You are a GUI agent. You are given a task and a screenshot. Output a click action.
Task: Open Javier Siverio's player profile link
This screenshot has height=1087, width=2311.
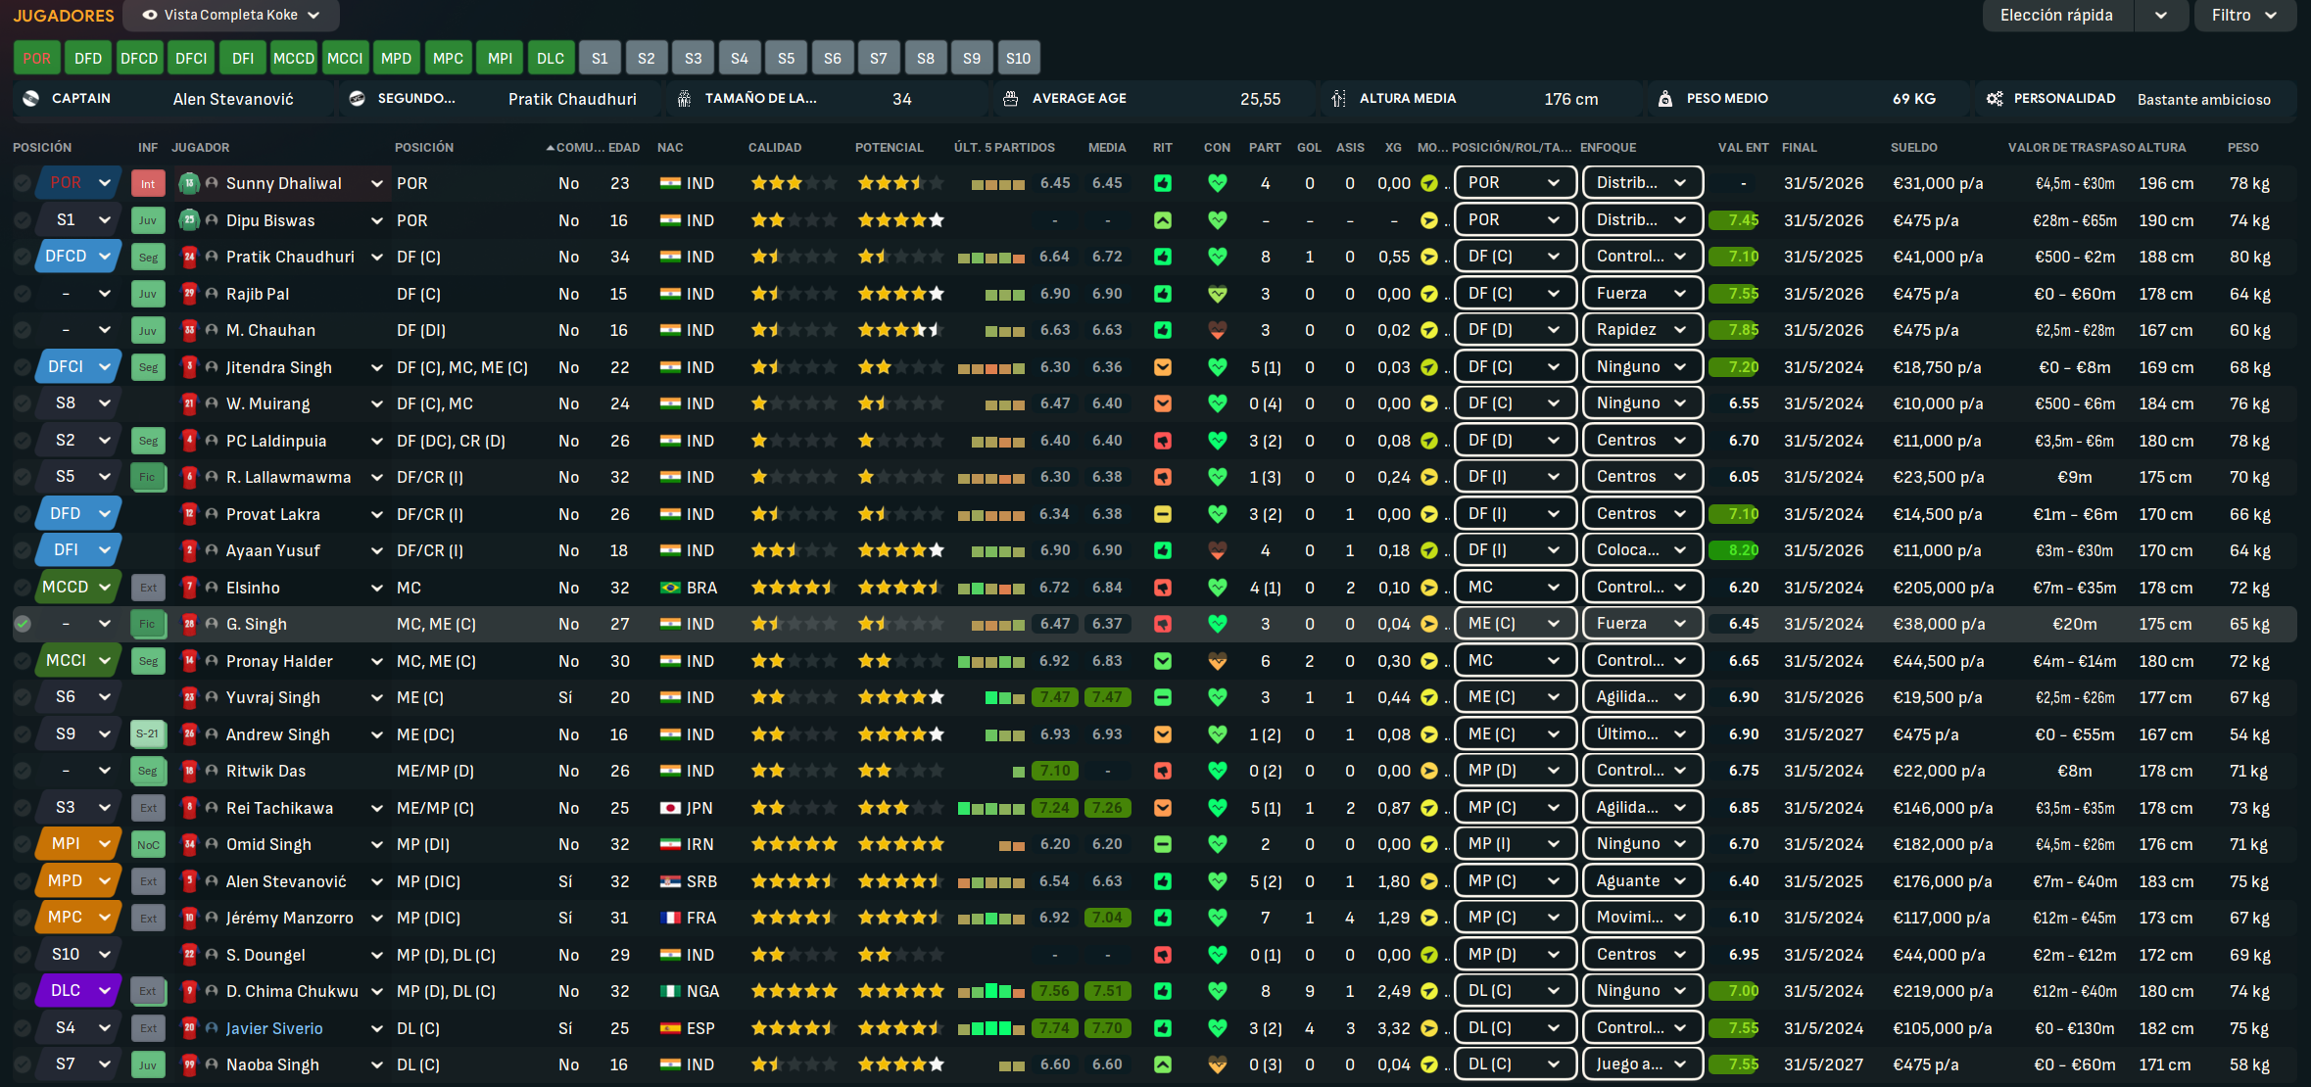(x=274, y=1028)
